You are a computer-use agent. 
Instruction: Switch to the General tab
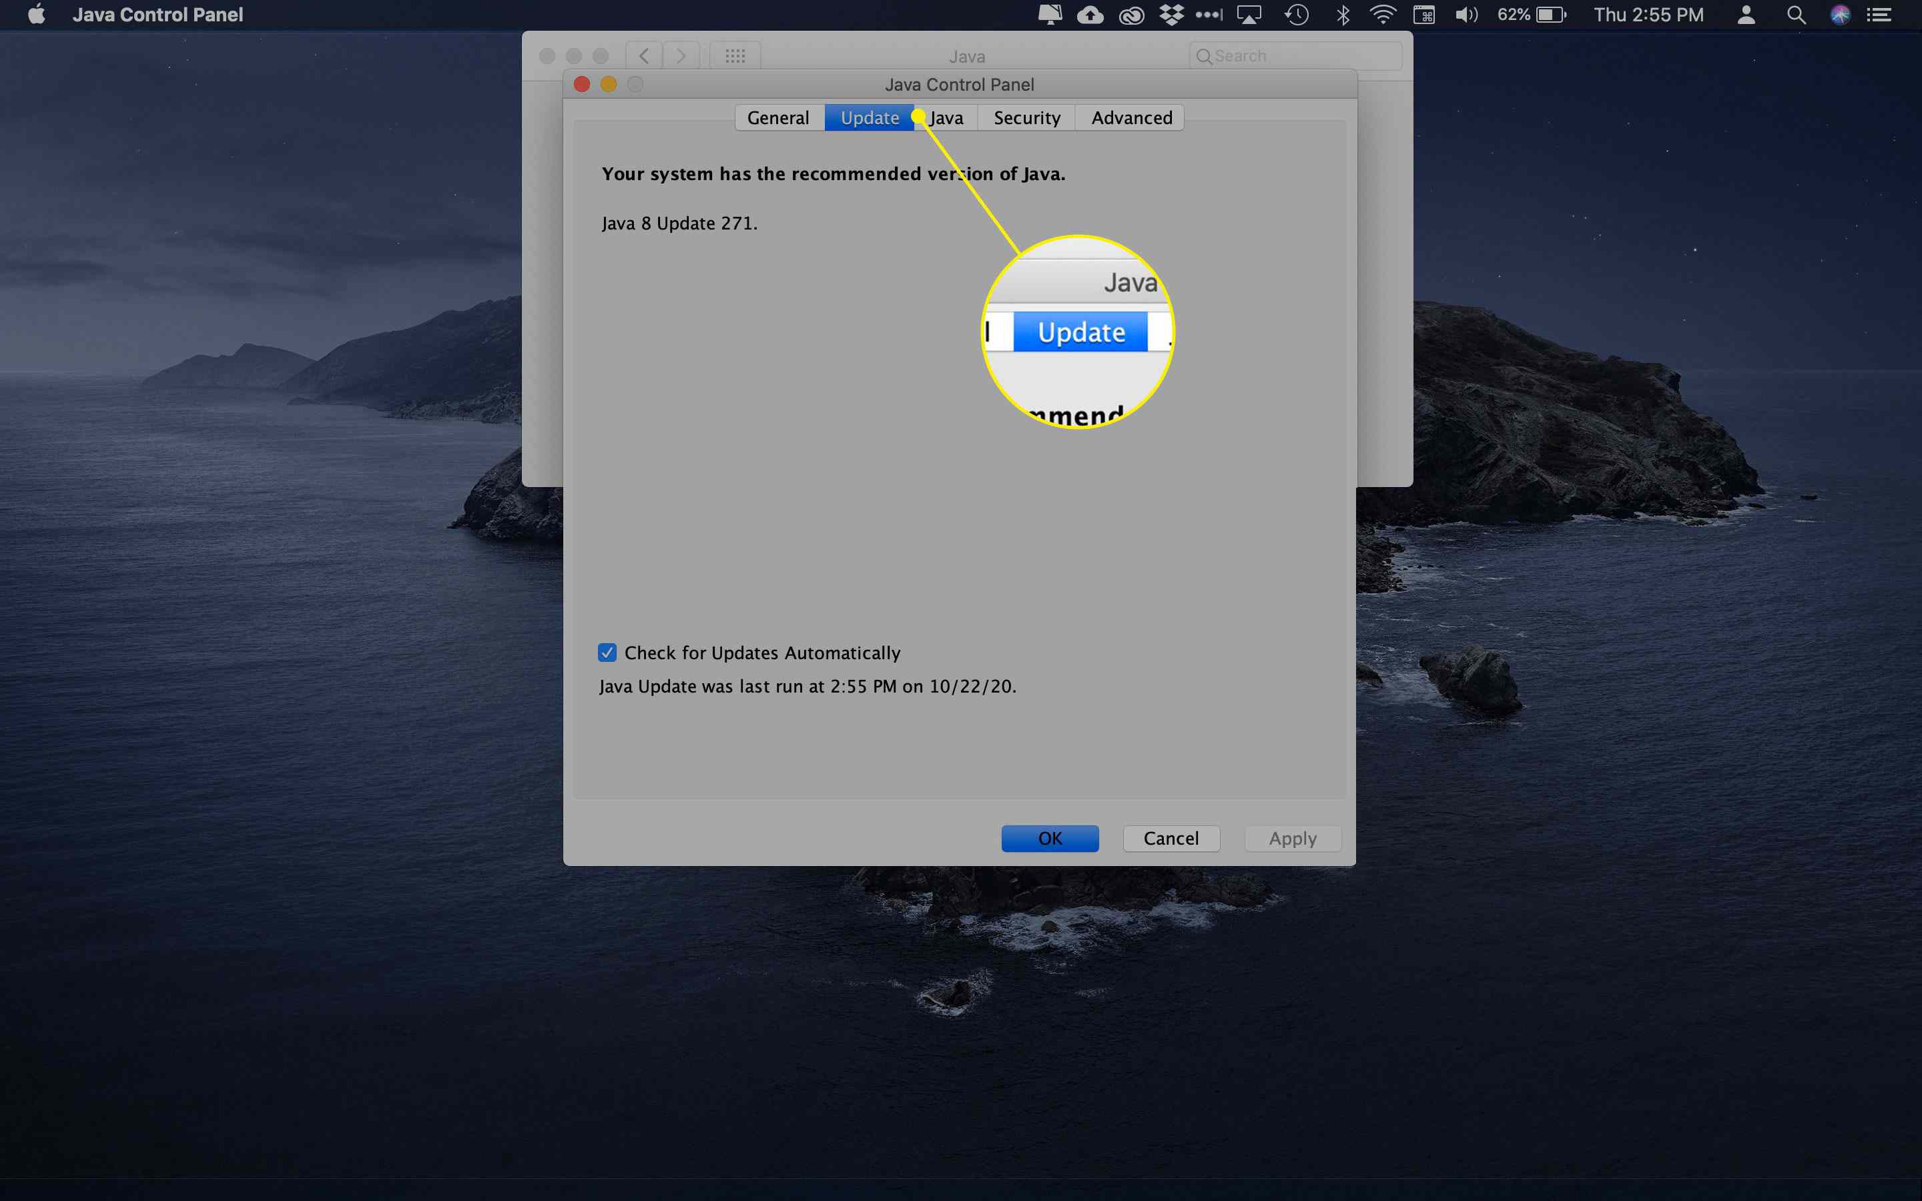point(779,117)
